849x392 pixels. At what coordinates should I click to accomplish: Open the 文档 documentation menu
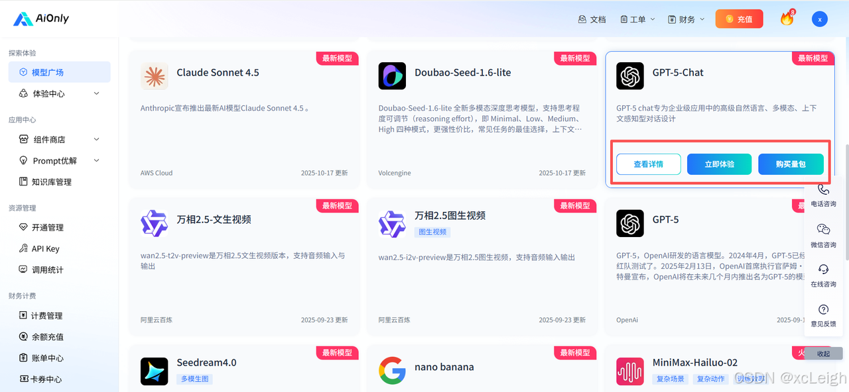(x=592, y=19)
